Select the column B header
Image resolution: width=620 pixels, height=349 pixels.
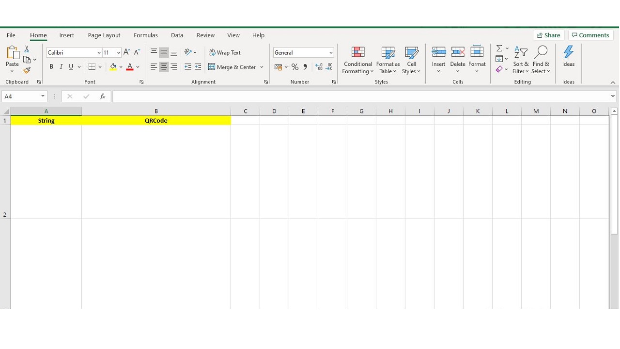[156, 111]
